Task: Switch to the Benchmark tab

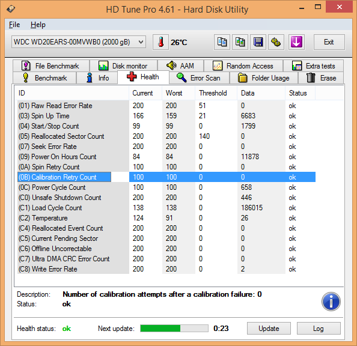Action: (x=44, y=78)
